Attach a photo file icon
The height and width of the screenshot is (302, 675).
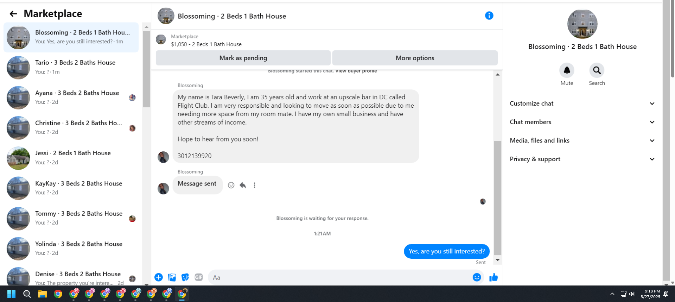(172, 277)
